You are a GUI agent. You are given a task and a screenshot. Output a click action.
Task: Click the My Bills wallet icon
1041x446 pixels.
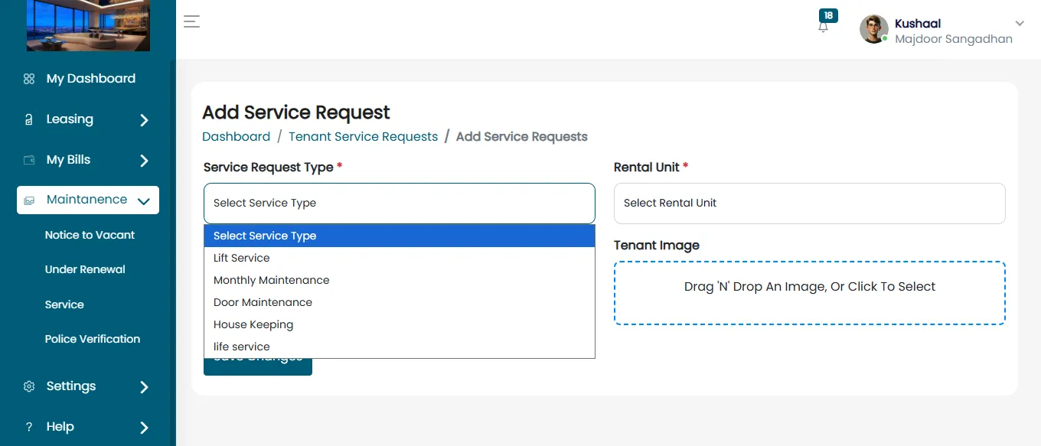pyautogui.click(x=29, y=160)
